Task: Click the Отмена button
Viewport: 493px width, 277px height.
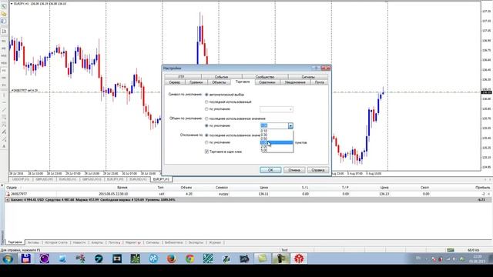Action: tap(294, 170)
